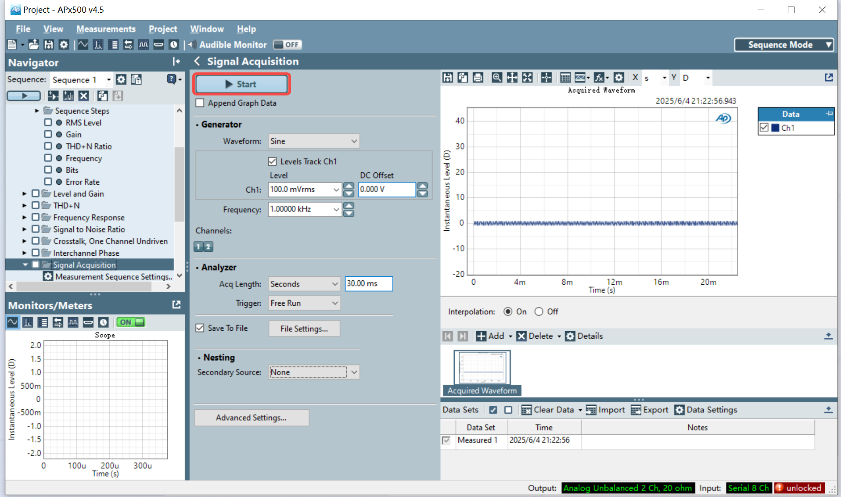Viewport: 841px width, 497px height.
Task: Enable graph cursors crosshair icon
Action: point(546,78)
